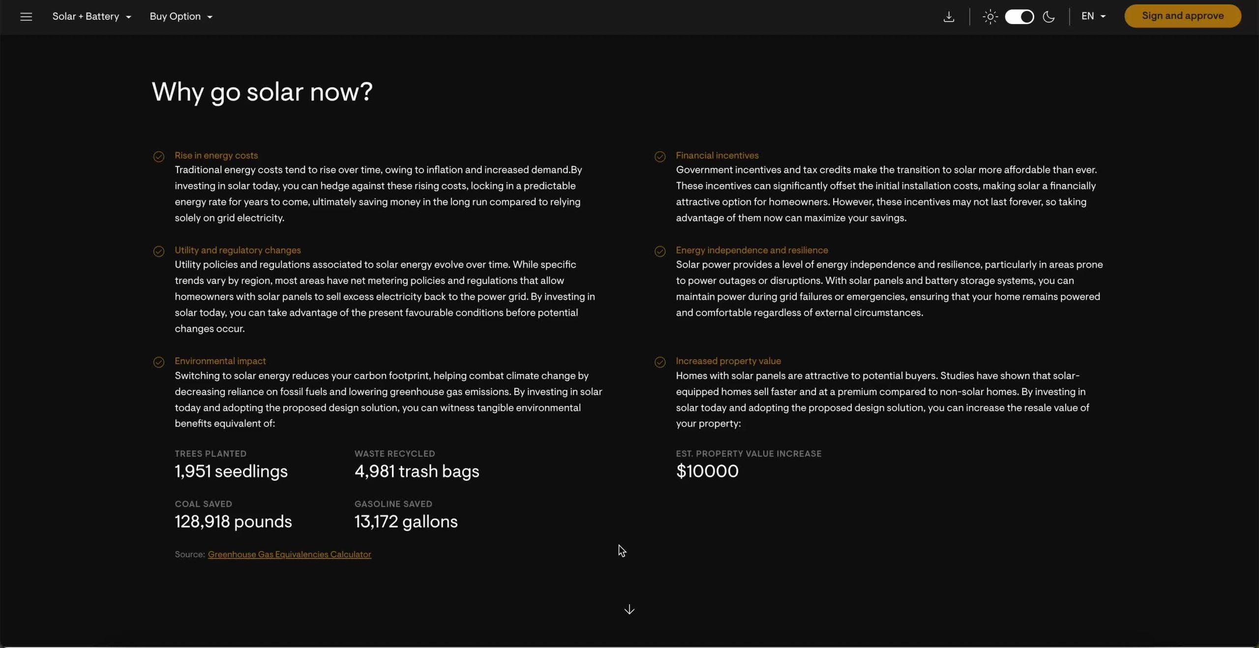The width and height of the screenshot is (1259, 648).
Task: Open the EN language selector
Action: [1093, 16]
